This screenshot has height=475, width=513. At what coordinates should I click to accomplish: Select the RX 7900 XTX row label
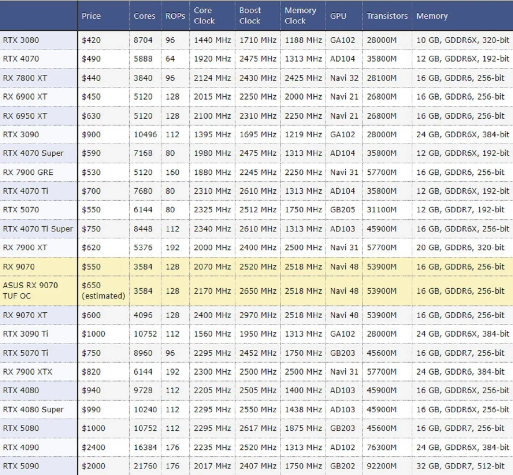click(28, 372)
